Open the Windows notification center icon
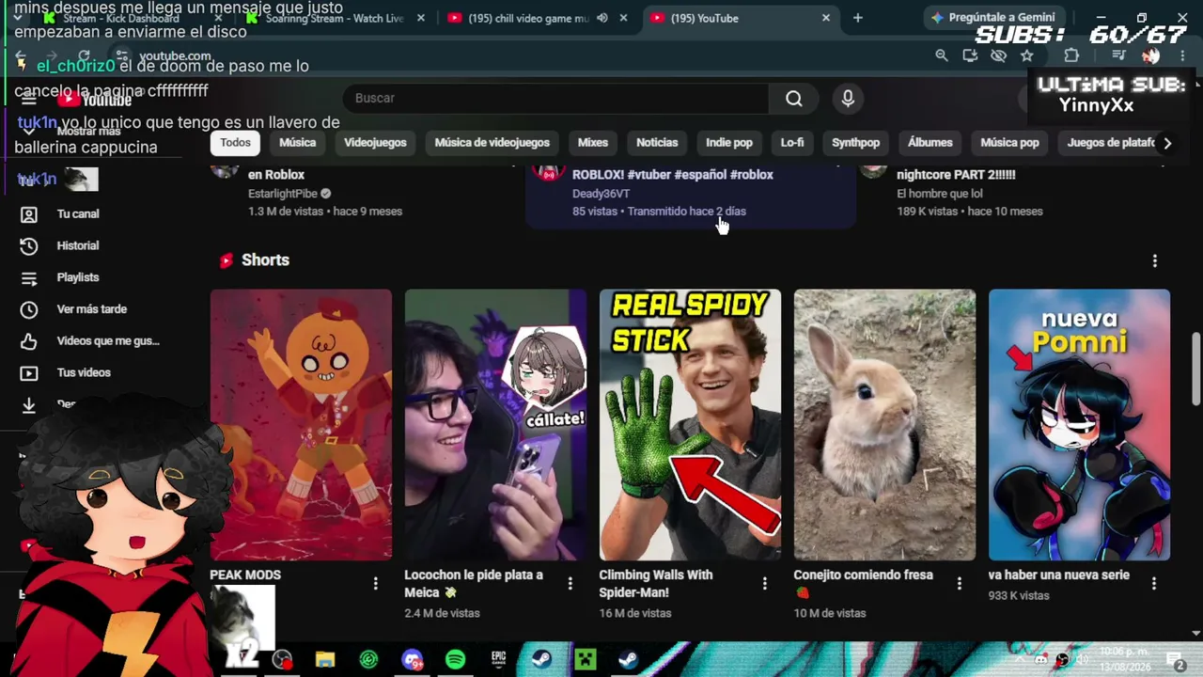1203x677 pixels. pyautogui.click(x=1175, y=660)
